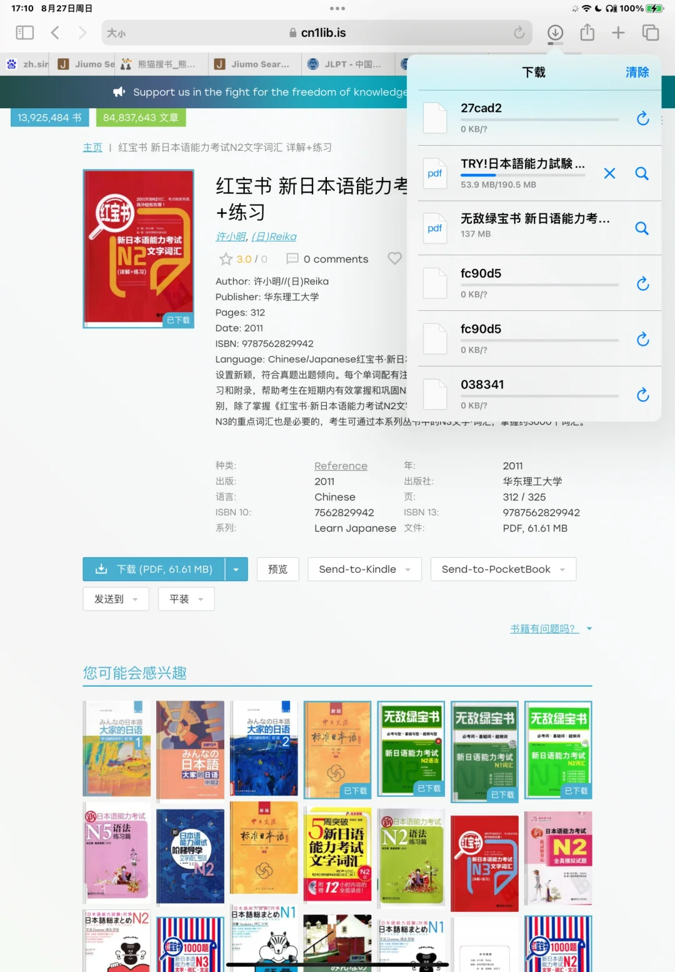Open the TRY!日本語能力試験 pdf file icon

tap(435, 173)
